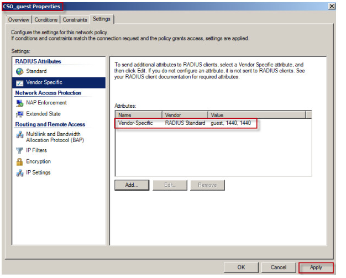Select the Settings tab
The height and width of the screenshot is (278, 346).
[x=102, y=19]
